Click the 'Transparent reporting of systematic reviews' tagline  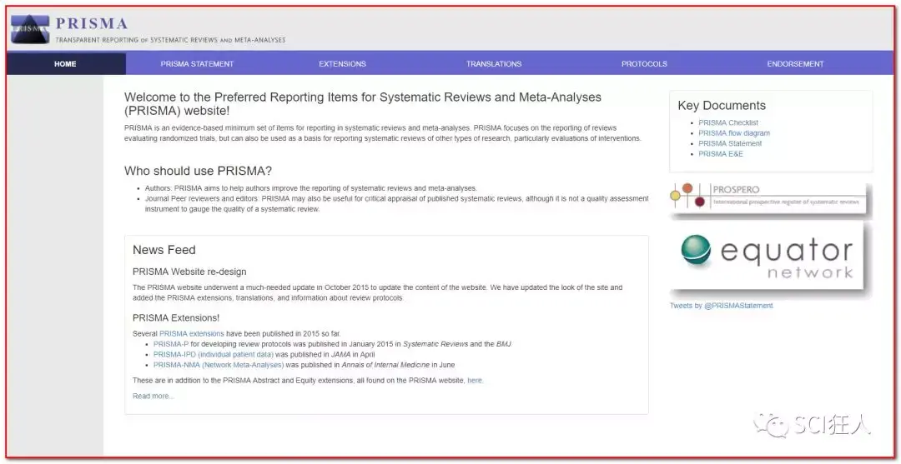pos(170,40)
